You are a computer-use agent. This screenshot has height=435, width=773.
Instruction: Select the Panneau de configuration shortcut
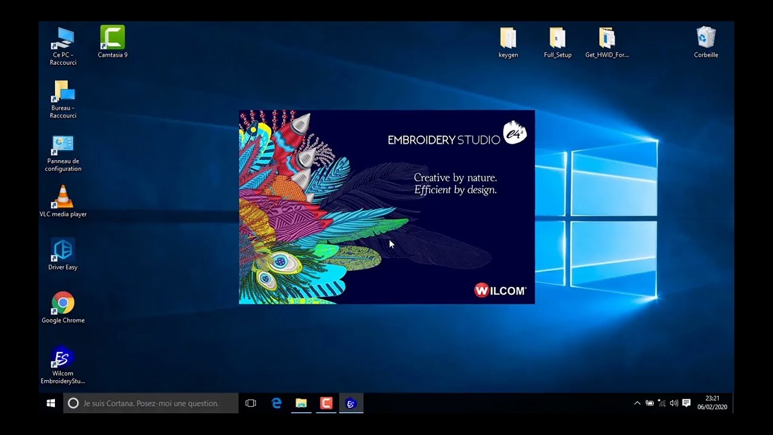63,152
